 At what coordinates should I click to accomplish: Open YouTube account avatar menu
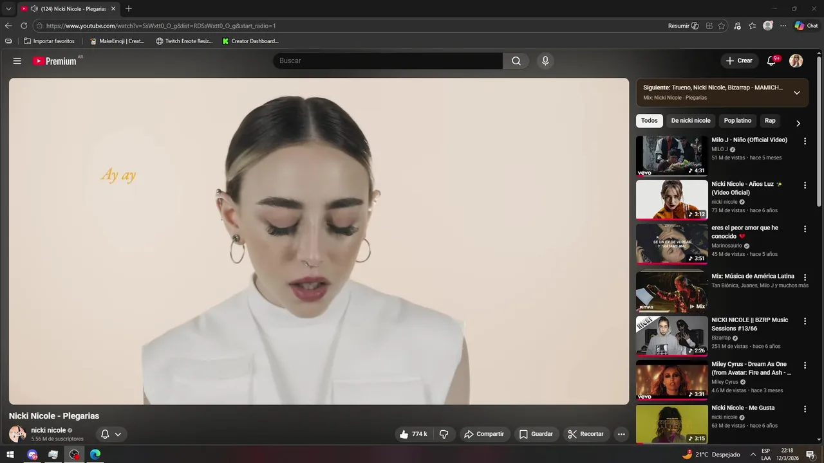point(796,60)
